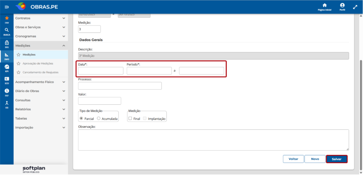This screenshot has width=363, height=175.
Task: Favorite the Cancelamento de Reajustes star
Action: 19,72
